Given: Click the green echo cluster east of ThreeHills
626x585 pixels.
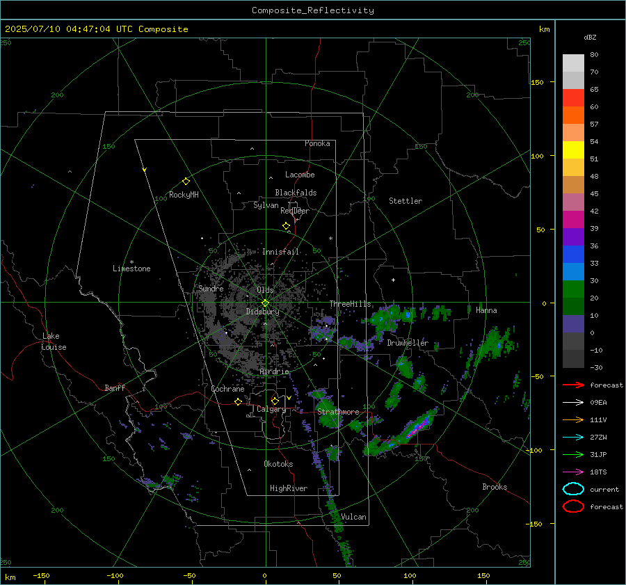Looking at the screenshot, I should point(385,319).
